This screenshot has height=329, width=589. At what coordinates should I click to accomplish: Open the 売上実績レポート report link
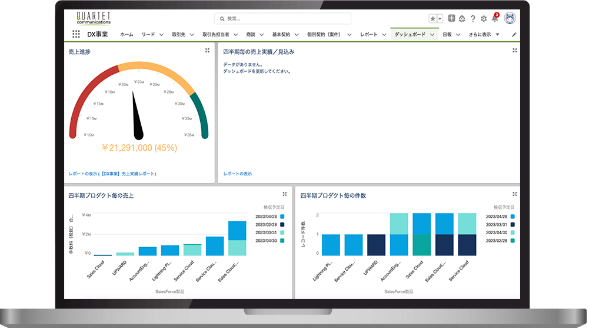(x=112, y=174)
